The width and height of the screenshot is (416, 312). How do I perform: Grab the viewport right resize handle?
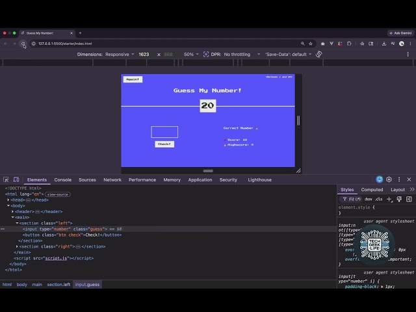(x=298, y=120)
